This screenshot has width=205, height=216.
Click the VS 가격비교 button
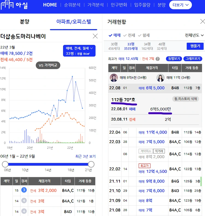coord(48,65)
